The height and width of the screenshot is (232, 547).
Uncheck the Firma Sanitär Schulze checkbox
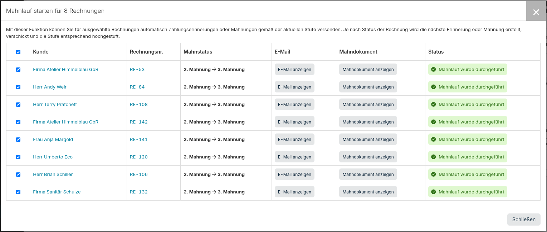[18, 192]
